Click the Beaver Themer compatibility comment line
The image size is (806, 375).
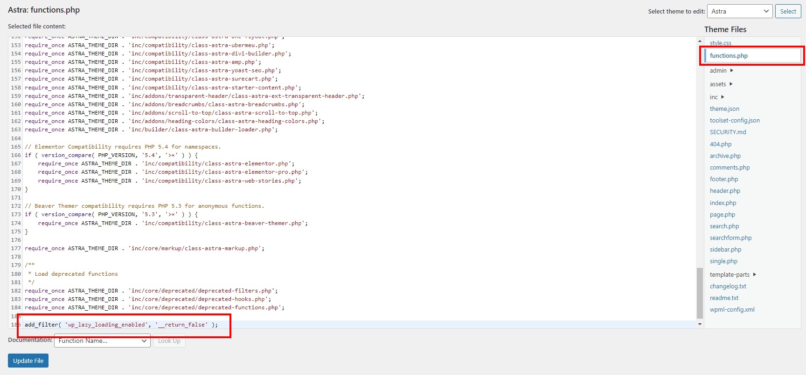(x=145, y=206)
